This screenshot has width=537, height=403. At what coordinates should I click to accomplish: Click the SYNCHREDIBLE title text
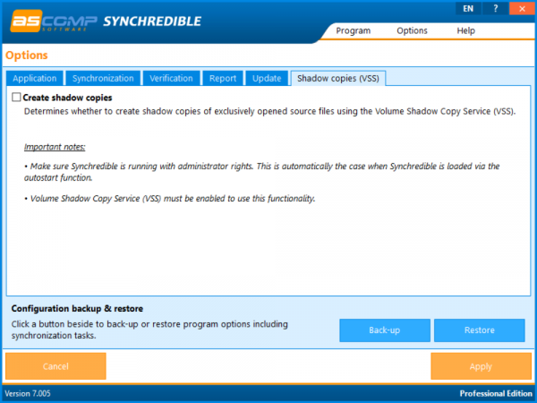click(152, 21)
